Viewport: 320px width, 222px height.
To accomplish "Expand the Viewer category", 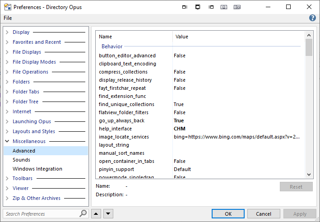I will click(7, 188).
